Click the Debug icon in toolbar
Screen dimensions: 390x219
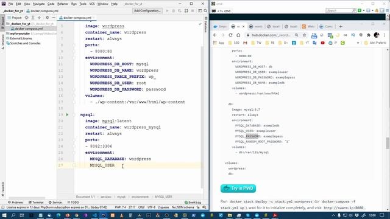point(173,11)
